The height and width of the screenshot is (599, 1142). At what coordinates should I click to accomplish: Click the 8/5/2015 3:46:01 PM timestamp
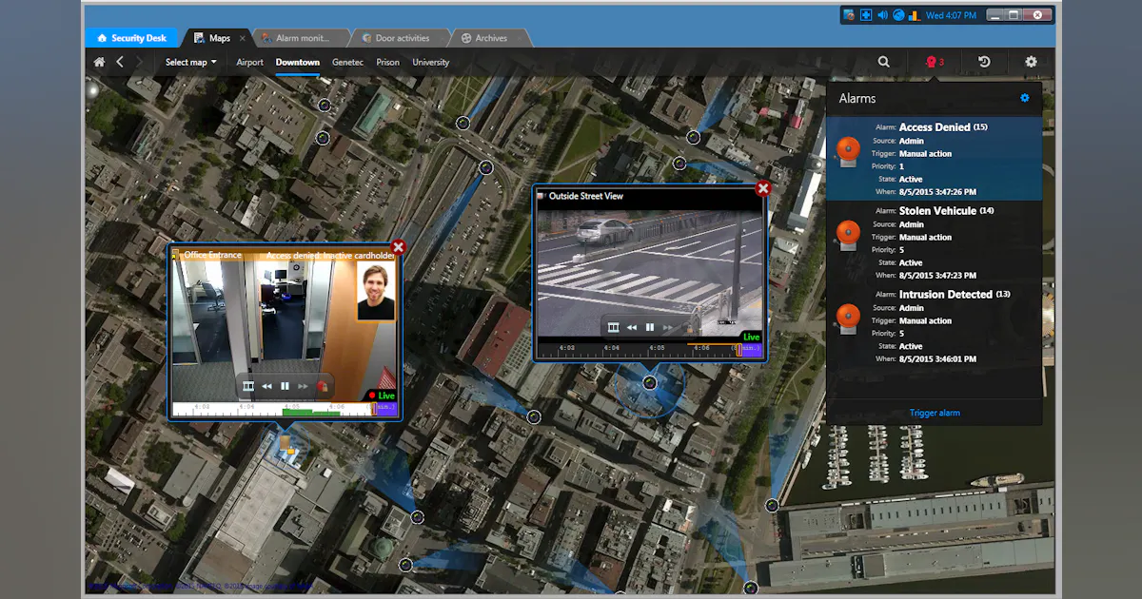(937, 359)
